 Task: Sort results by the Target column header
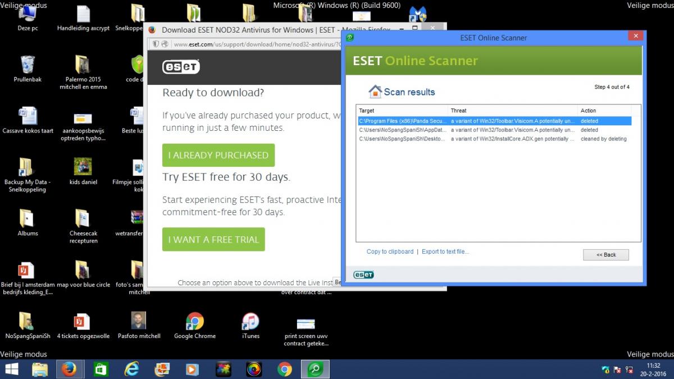pyautogui.click(x=402, y=111)
